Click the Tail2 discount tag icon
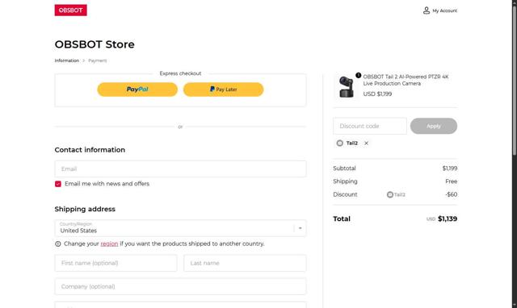This screenshot has width=517, height=308. [x=339, y=144]
